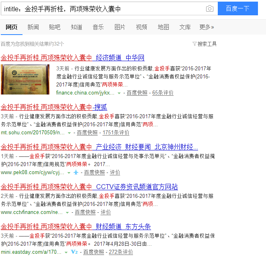The width and height of the screenshot is (266, 259).
Task: Open the 视频 tab
Action: coord(141,27)
